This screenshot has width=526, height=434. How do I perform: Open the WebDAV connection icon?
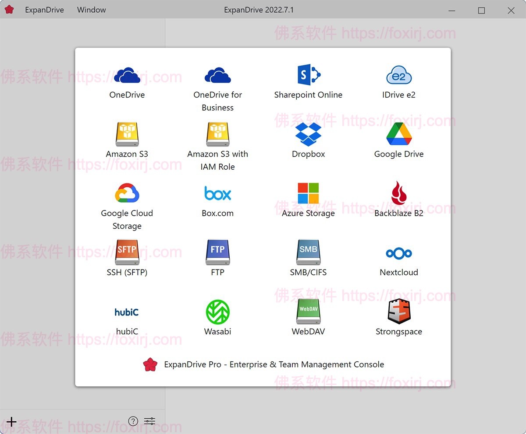coord(308,311)
